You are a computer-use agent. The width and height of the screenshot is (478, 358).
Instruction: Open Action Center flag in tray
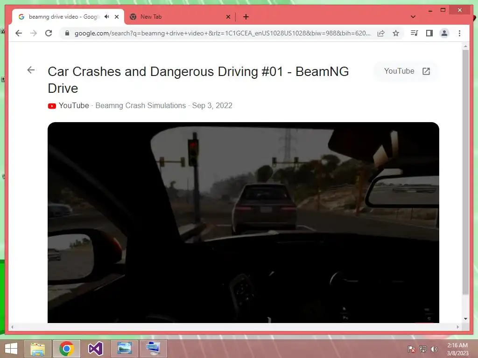(x=411, y=349)
